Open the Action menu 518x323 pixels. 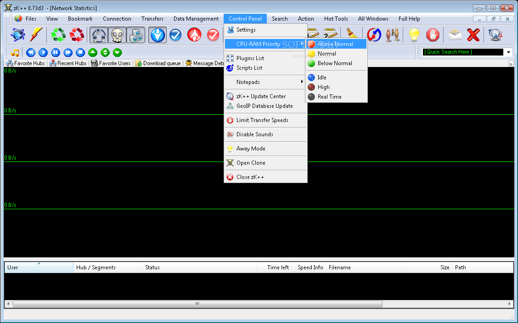click(306, 19)
